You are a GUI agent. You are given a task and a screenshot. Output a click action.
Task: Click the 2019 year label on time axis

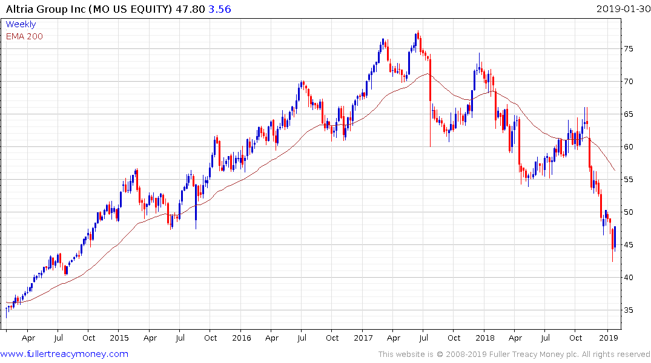pos(609,338)
